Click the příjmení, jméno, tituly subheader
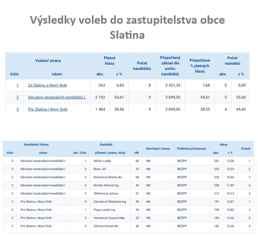The width and height of the screenshot is (258, 235). pos(110,153)
